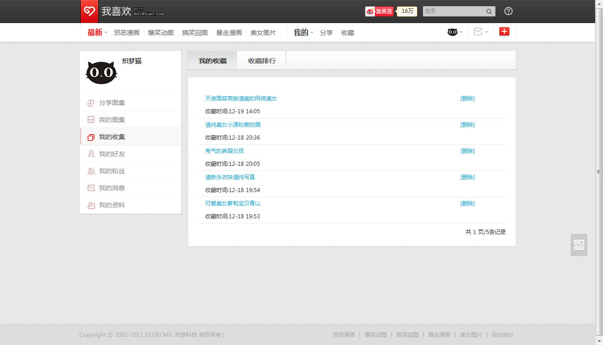Delete the 秀气的养眼女孩 favorite entry
The image size is (603, 345).
(x=467, y=151)
